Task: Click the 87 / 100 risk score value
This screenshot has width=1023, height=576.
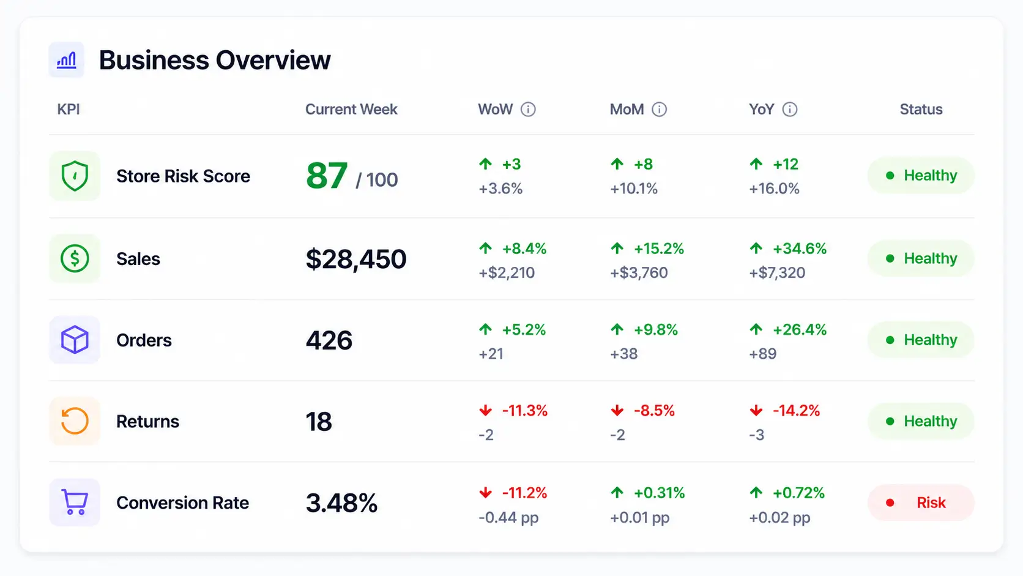Action: [352, 176]
